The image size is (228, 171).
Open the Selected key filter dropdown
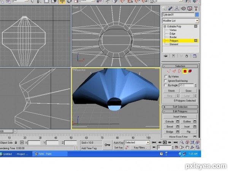137,142
